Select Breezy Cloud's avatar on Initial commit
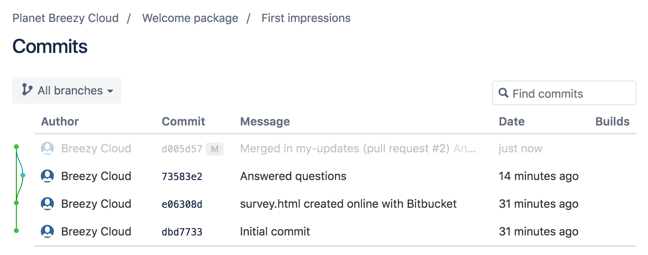 (47, 231)
